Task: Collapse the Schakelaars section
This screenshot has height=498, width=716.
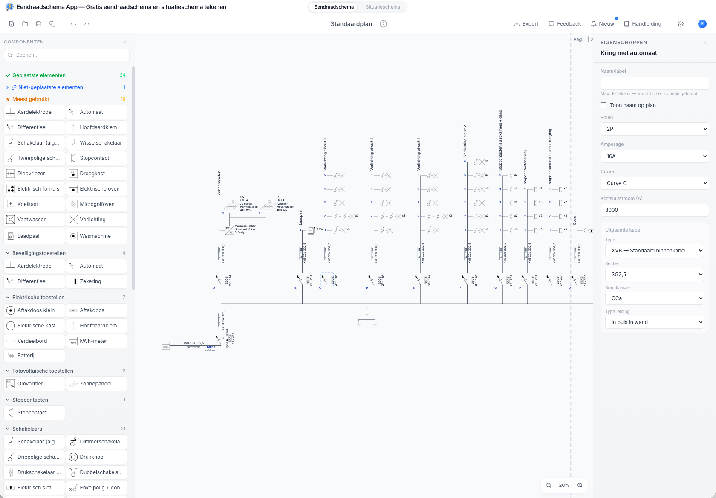Action: click(66, 429)
